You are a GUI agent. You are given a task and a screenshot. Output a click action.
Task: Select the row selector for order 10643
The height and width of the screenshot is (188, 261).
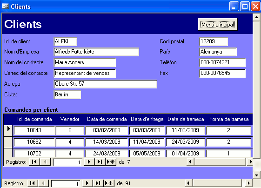8,130
